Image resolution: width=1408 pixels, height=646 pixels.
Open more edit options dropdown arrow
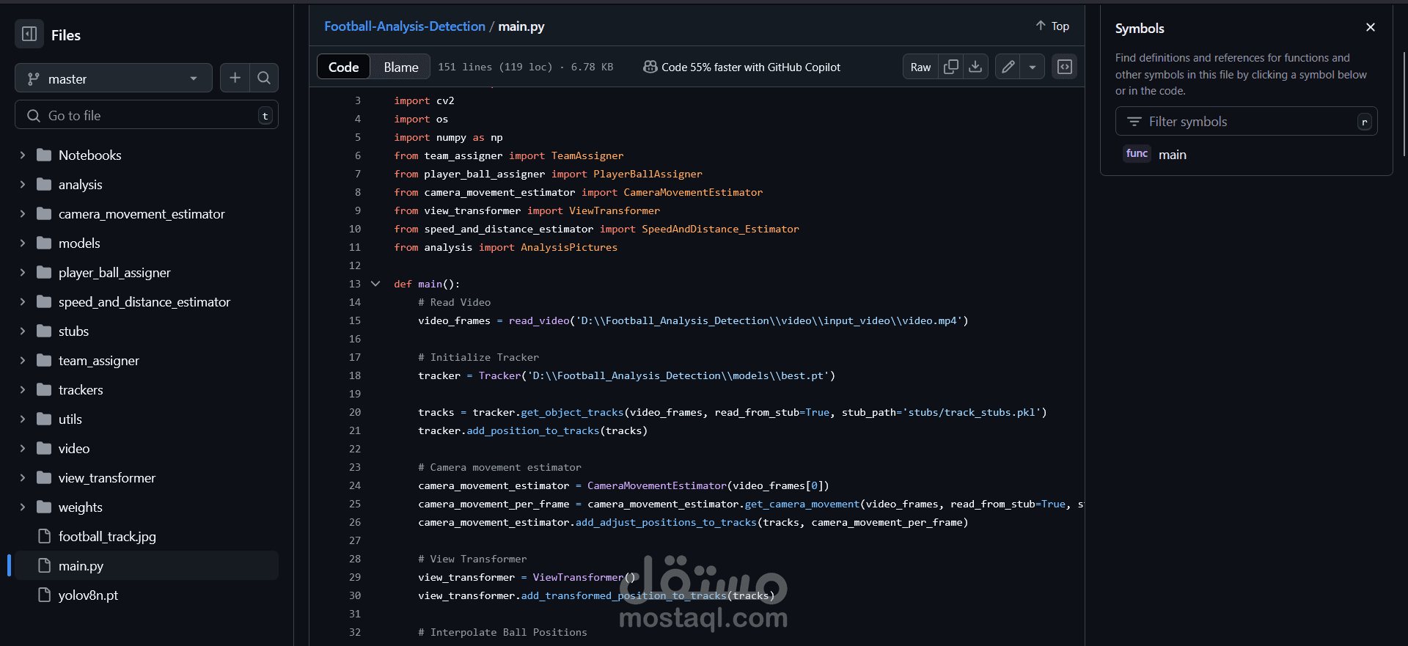tap(1033, 67)
